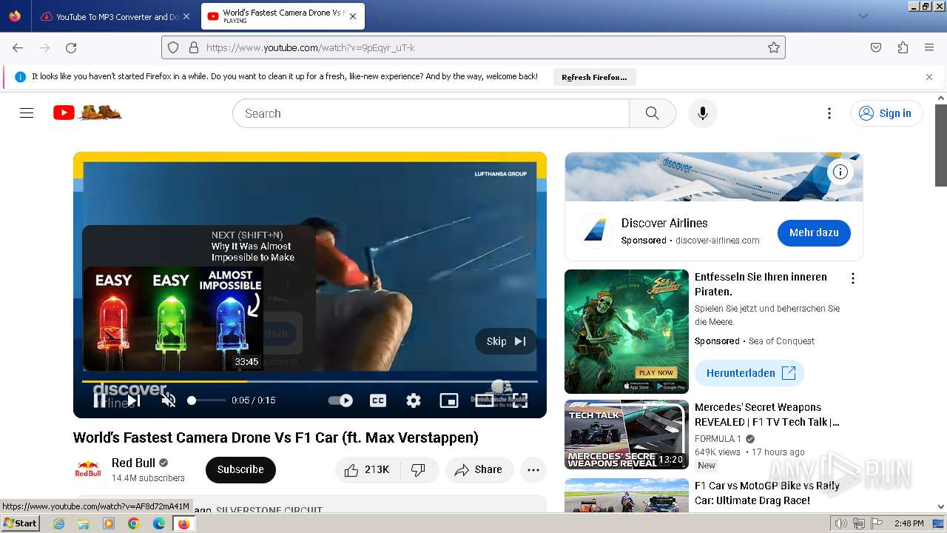Switch to theater mode
The width and height of the screenshot is (947, 533).
[x=485, y=400]
